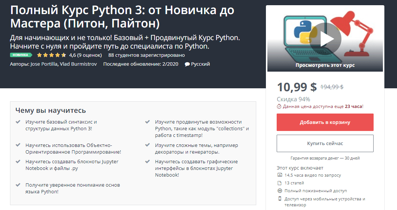Viewport: 397px width, 210px height.
Task: Click the infinity icon beside lifetime access
Action: [280, 191]
